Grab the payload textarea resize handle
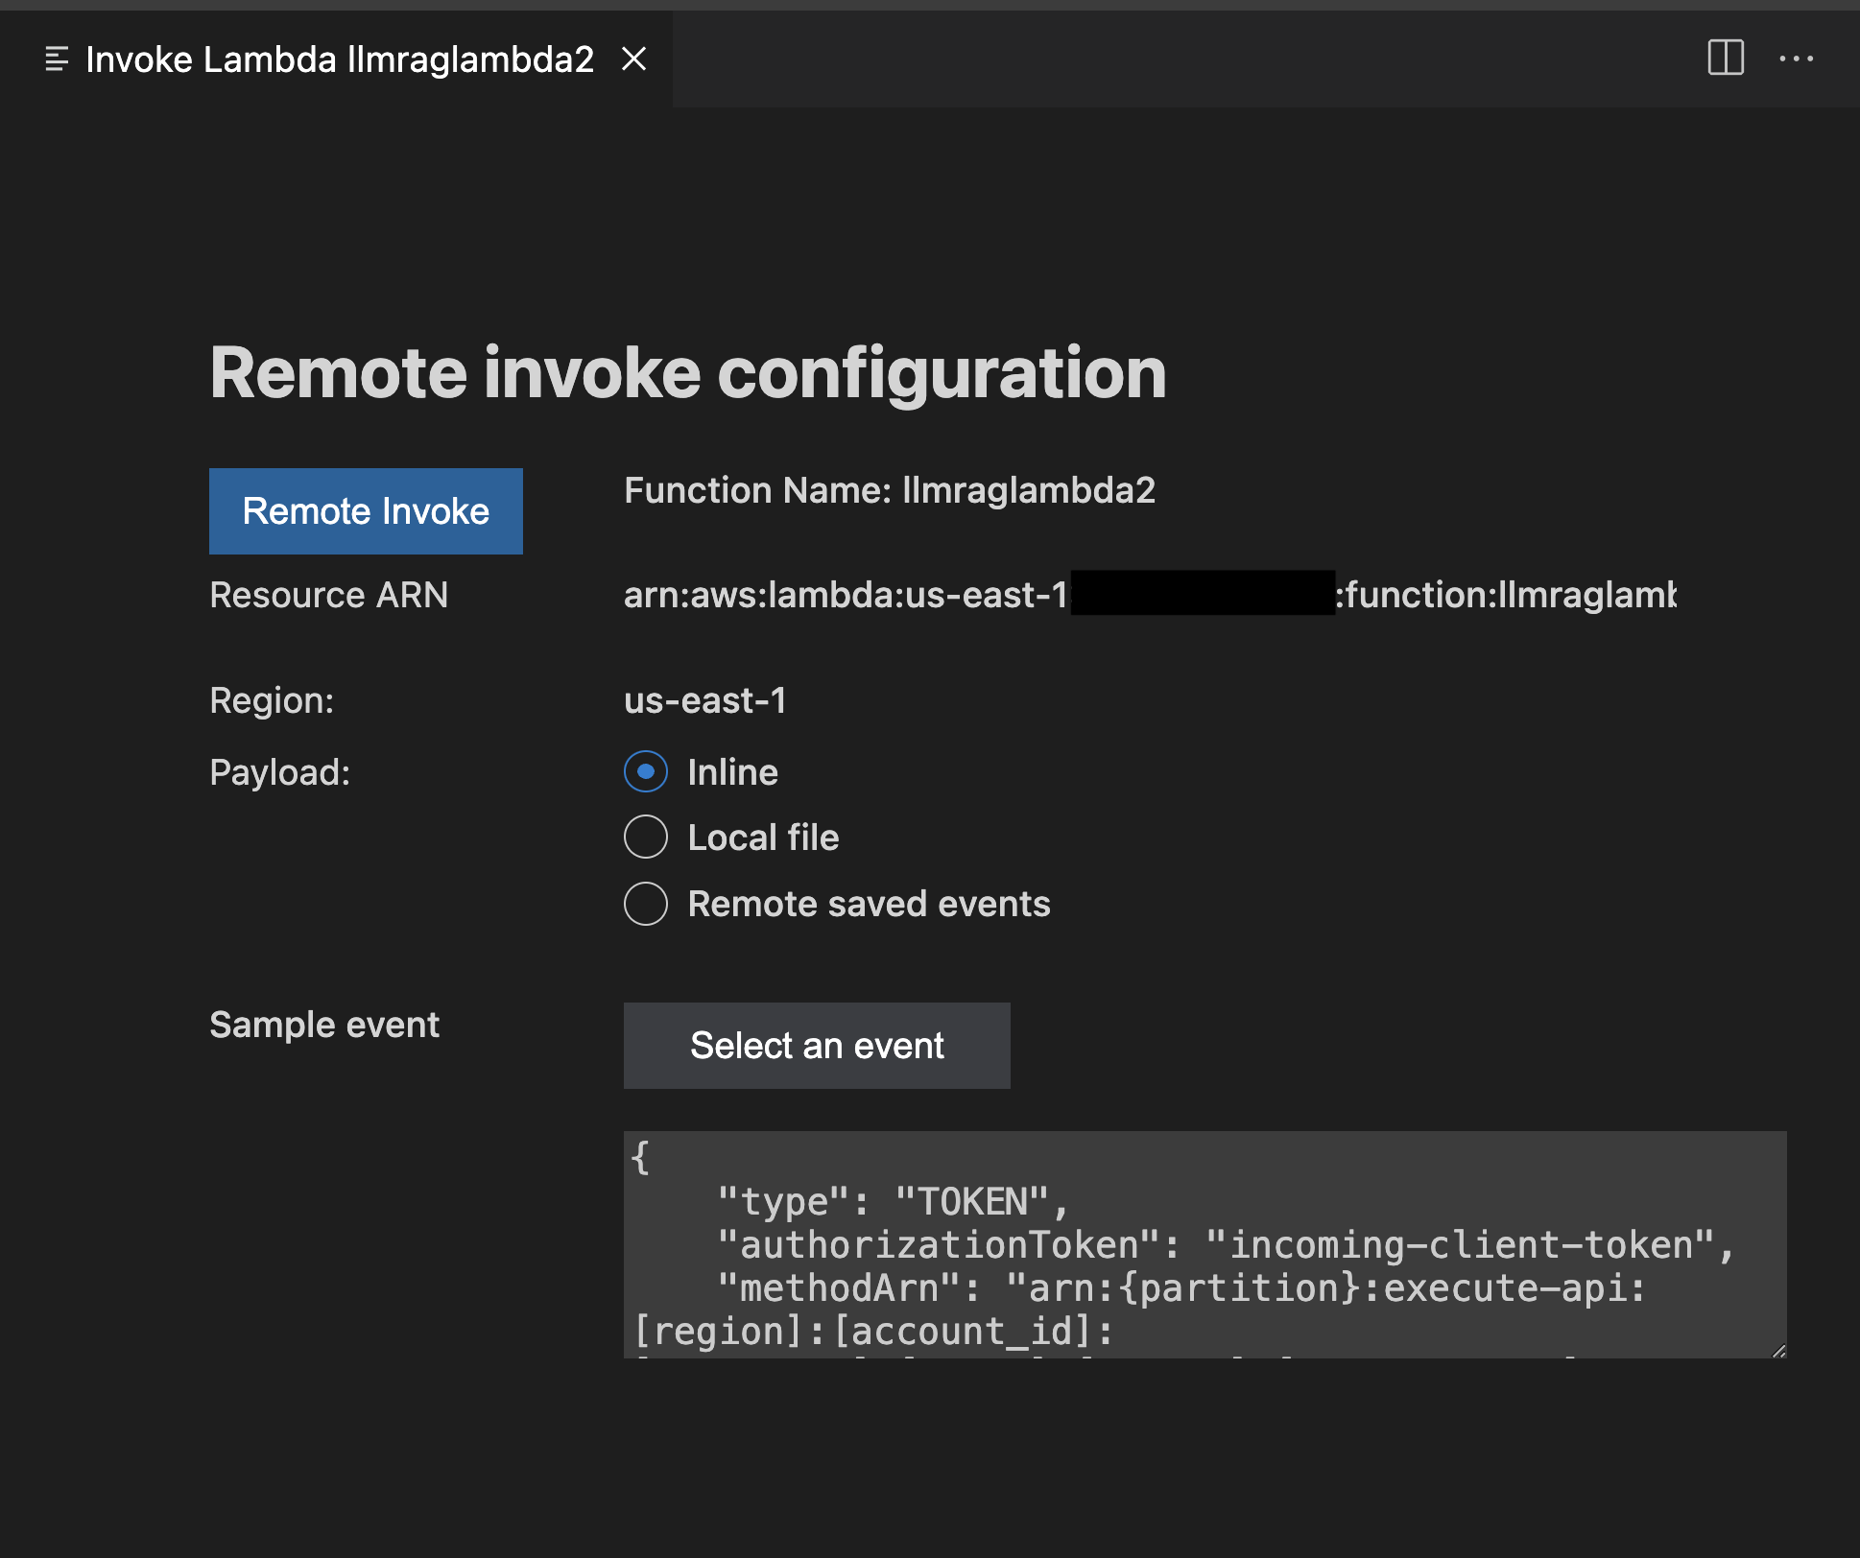The image size is (1860, 1558). click(1777, 1350)
